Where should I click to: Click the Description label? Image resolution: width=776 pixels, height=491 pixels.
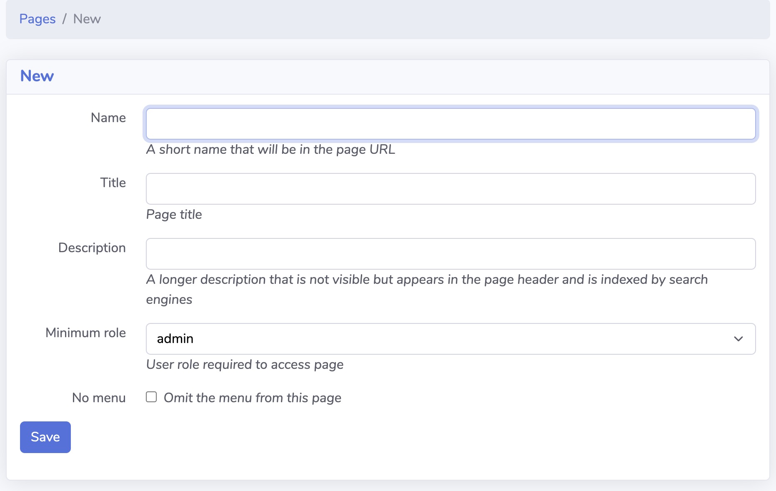point(92,248)
